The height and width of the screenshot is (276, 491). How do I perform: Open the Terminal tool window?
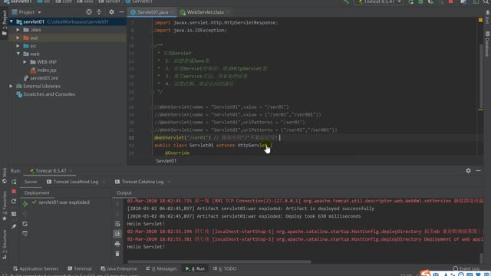[80, 268]
